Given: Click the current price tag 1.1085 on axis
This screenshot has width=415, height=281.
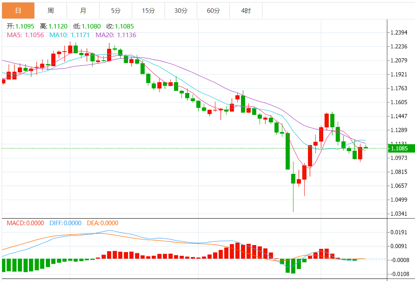Looking at the screenshot, I should (x=401, y=148).
